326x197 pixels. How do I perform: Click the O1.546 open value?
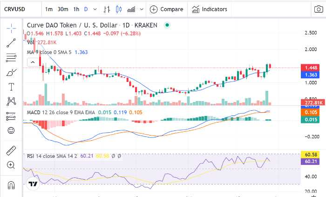[x=35, y=34]
